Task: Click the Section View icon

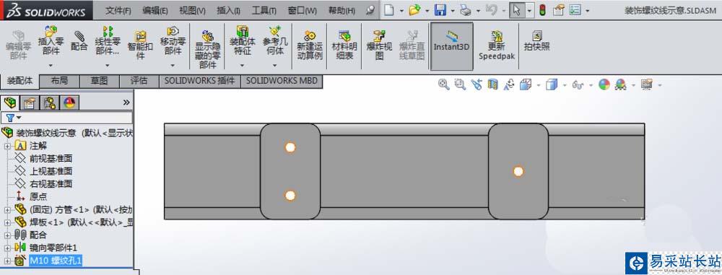Action: pos(492,84)
